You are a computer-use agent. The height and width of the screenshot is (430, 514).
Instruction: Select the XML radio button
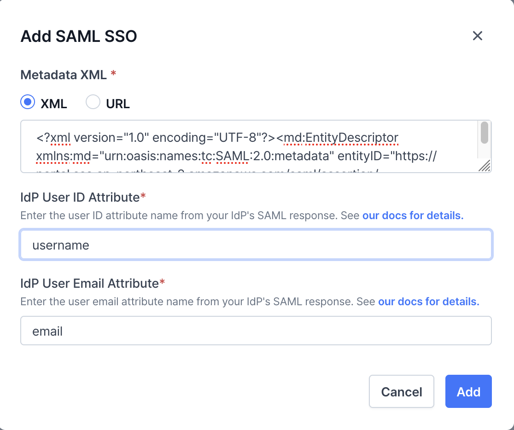[x=28, y=102]
